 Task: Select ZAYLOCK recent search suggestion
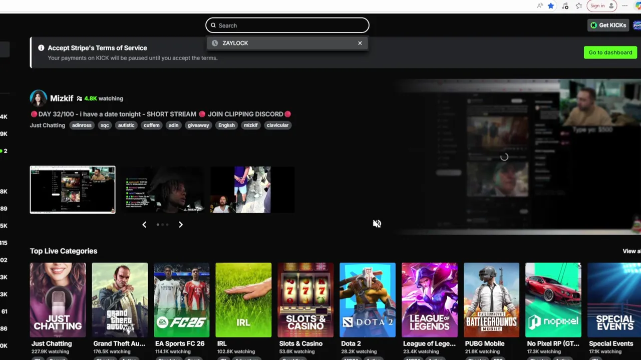pyautogui.click(x=287, y=43)
